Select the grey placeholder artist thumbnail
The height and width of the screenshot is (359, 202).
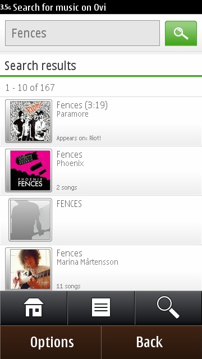30,220
